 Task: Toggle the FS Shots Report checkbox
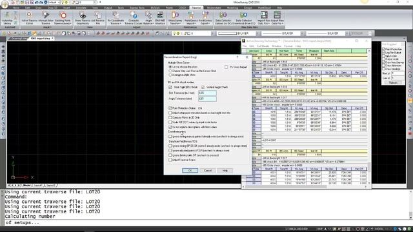coord(227,67)
